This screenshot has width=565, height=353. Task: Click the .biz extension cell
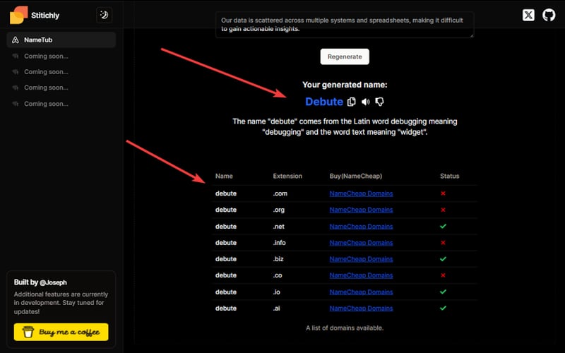coord(278,259)
